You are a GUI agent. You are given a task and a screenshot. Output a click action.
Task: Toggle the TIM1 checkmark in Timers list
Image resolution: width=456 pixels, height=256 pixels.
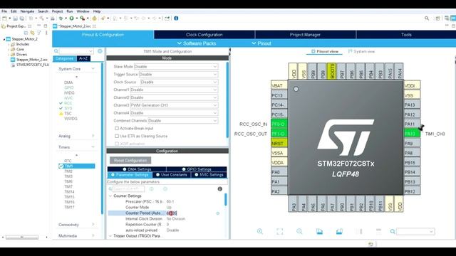coord(61,166)
